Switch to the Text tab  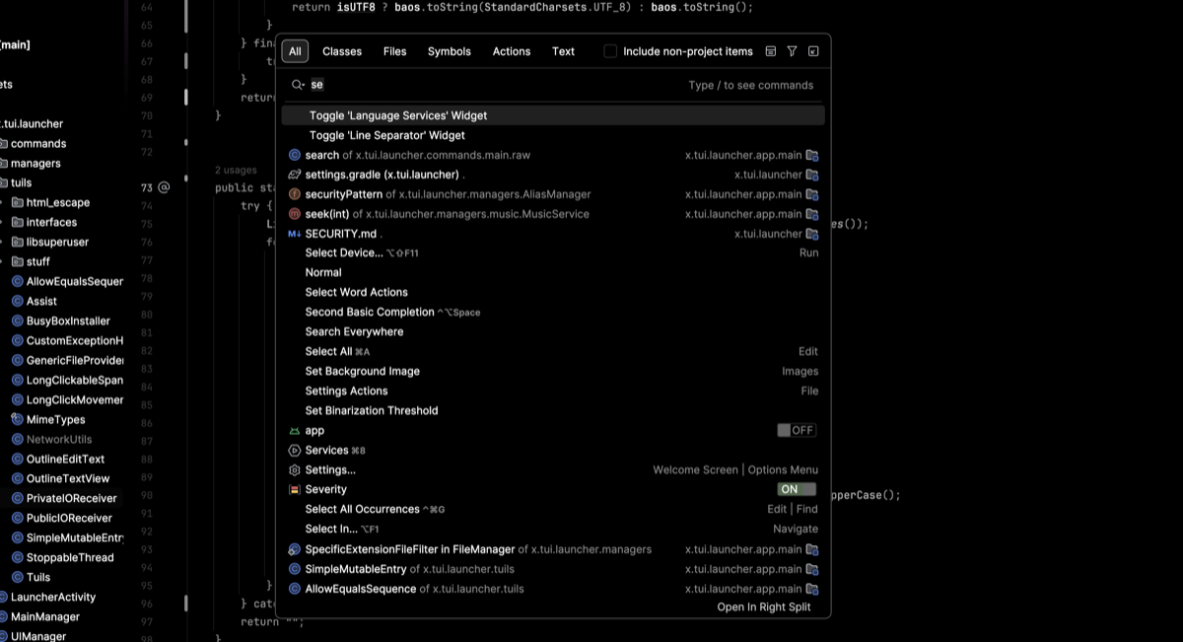click(564, 51)
